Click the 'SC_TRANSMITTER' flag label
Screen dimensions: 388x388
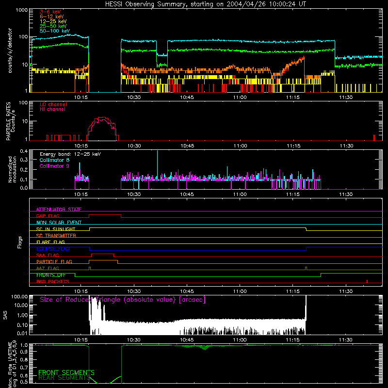[x=56, y=236]
